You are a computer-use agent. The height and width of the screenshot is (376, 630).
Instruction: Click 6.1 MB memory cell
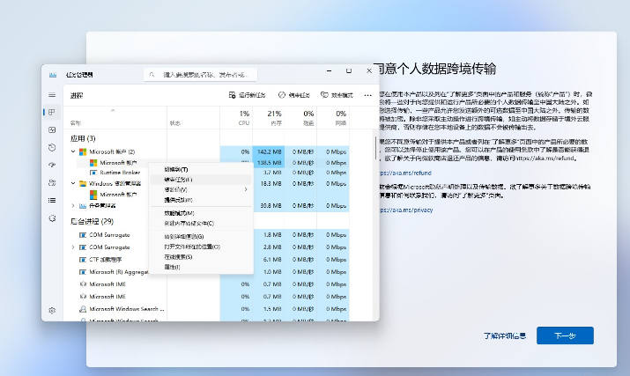(269, 260)
